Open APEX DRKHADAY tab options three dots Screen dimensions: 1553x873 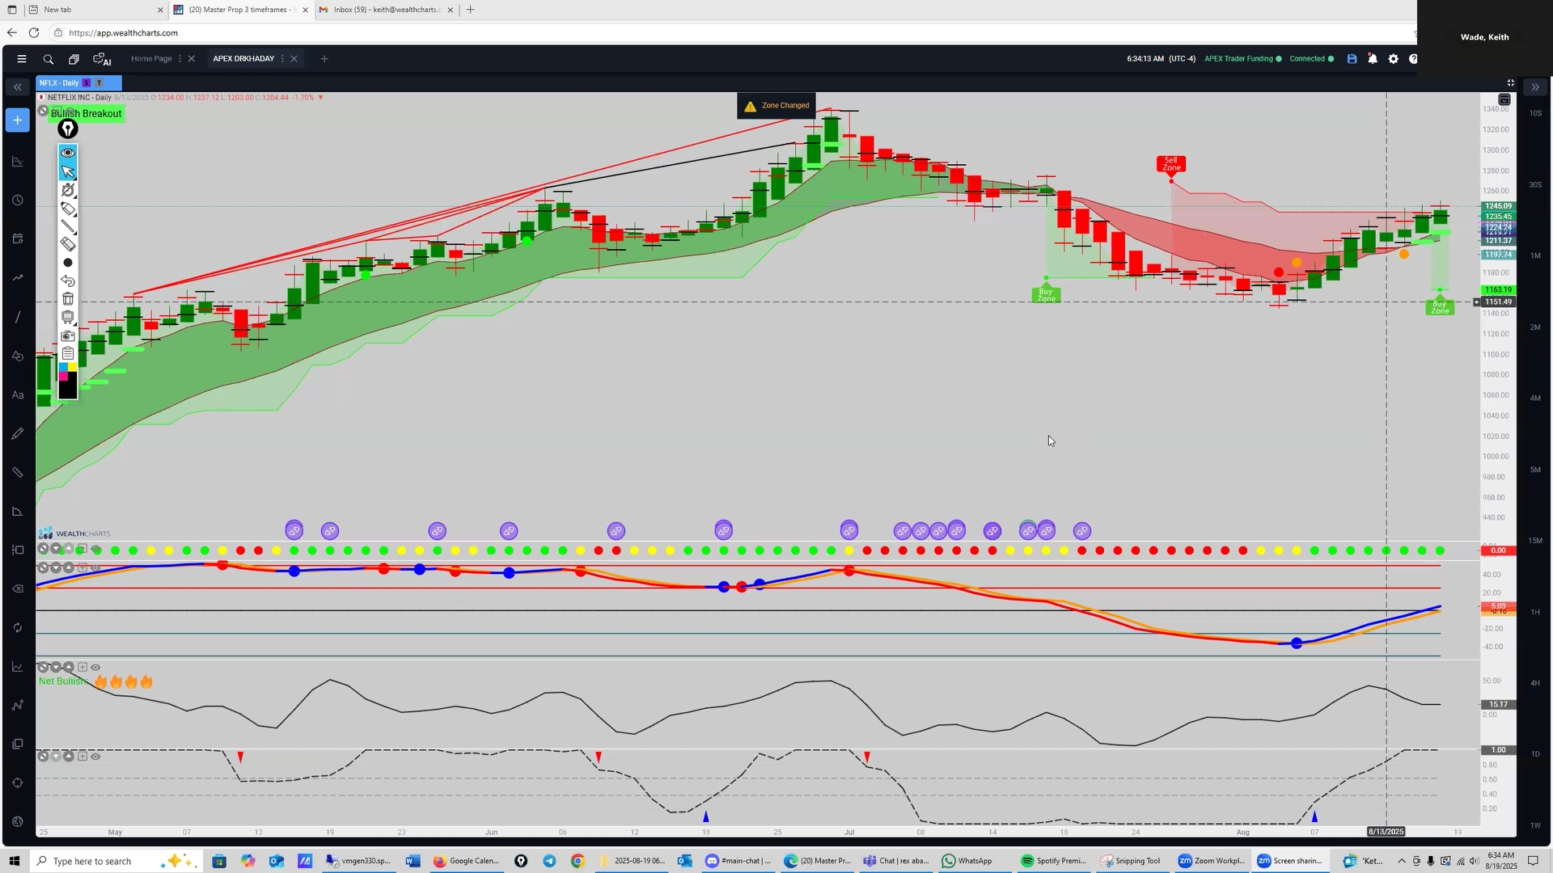(x=282, y=59)
